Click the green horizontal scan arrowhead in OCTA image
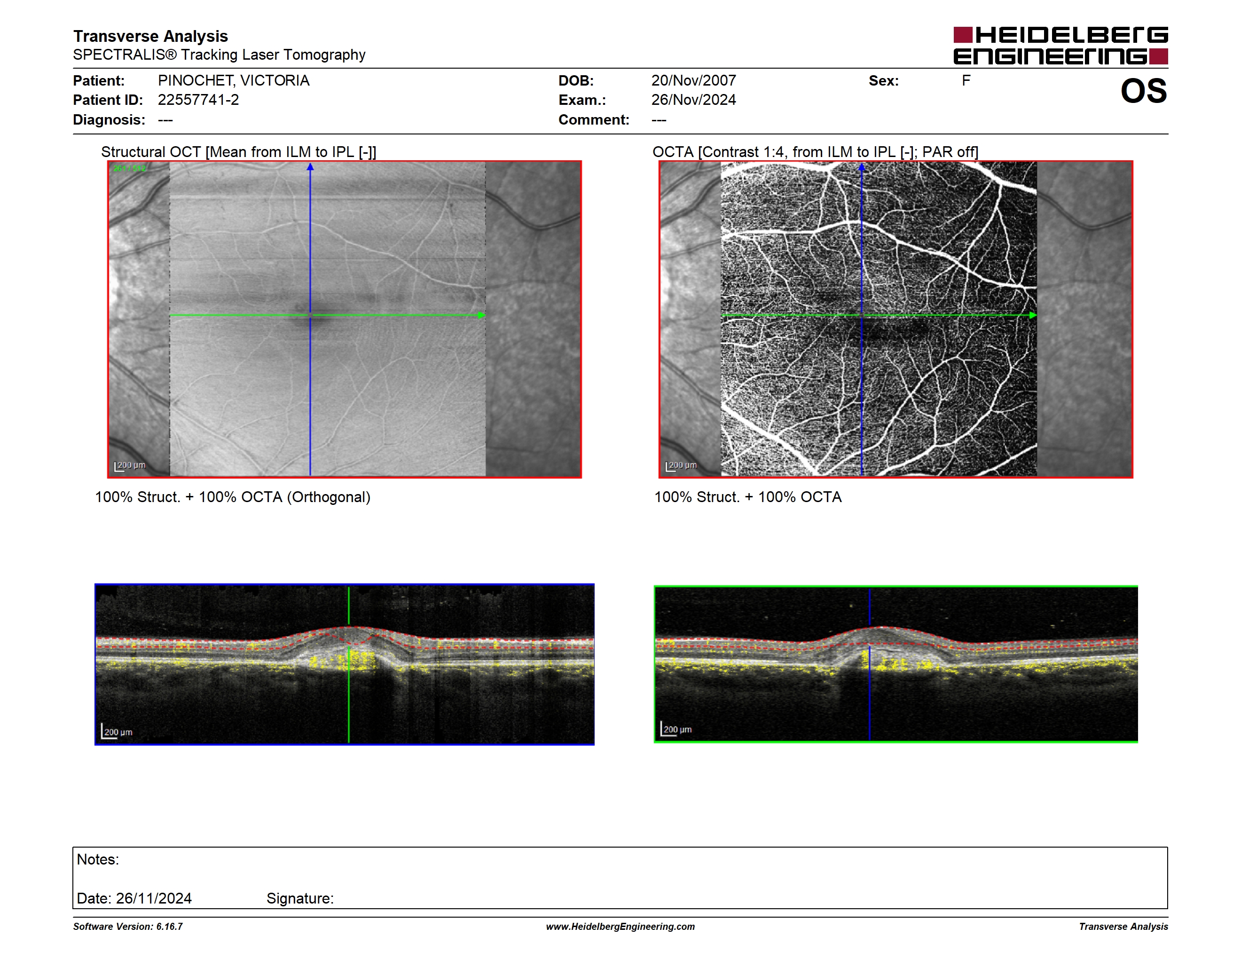This screenshot has height=959, width=1241. click(1032, 315)
